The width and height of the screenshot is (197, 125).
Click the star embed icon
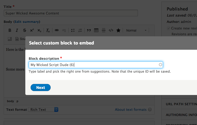tap(118, 30)
